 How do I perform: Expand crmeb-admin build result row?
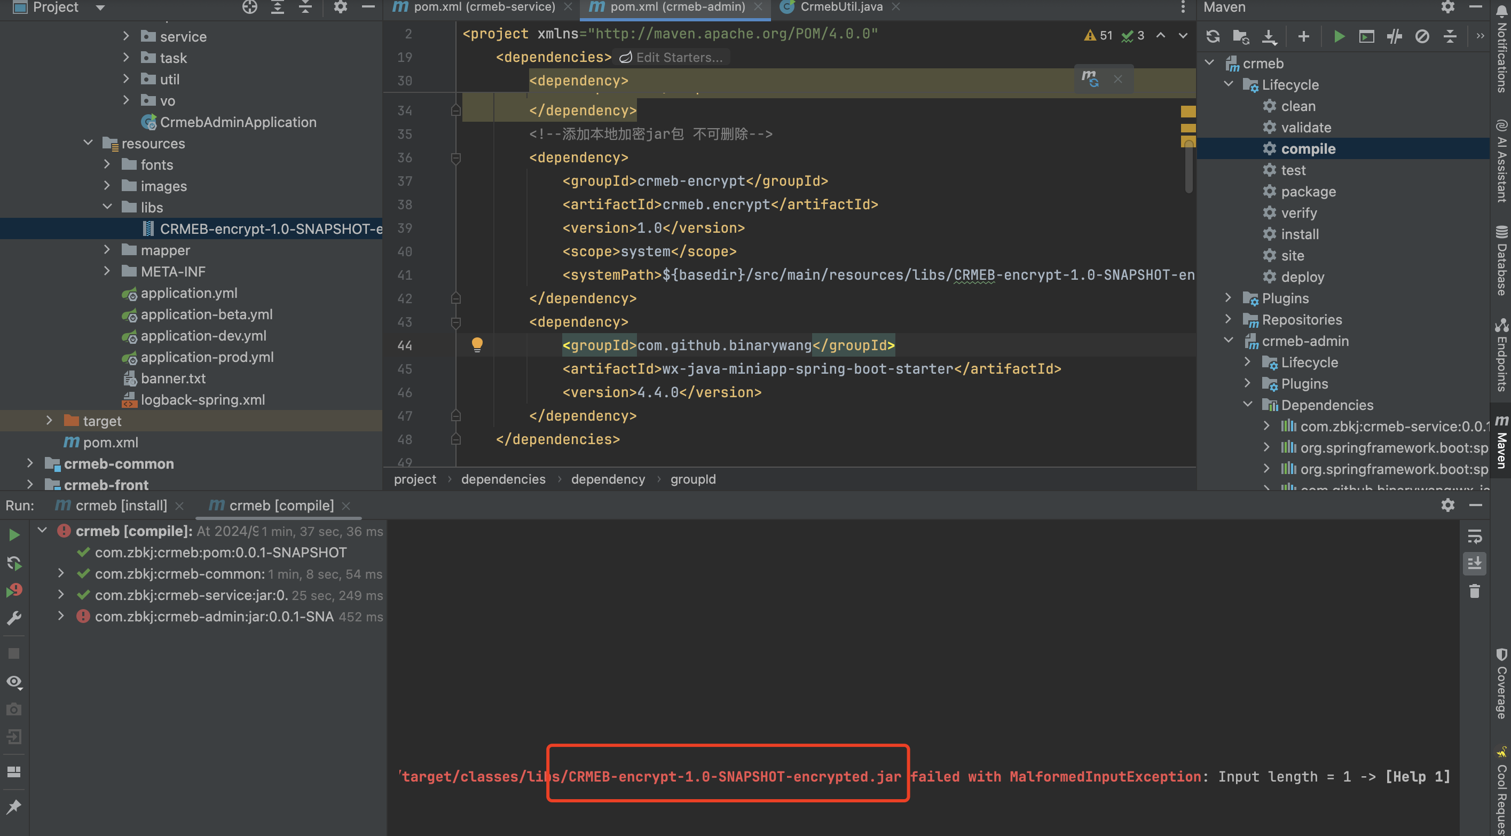(61, 616)
